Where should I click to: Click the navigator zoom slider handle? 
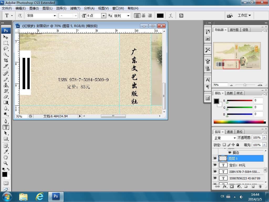245,85
